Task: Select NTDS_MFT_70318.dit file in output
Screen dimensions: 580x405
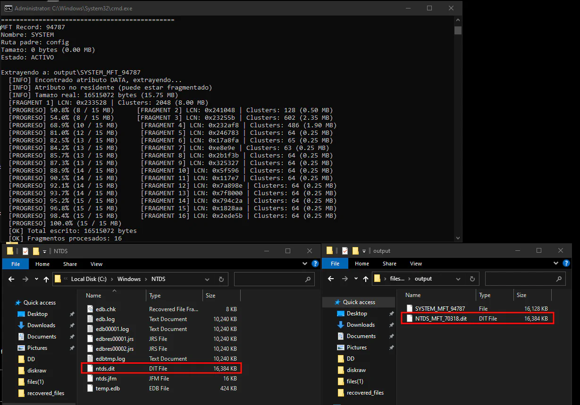Action: 440,319
